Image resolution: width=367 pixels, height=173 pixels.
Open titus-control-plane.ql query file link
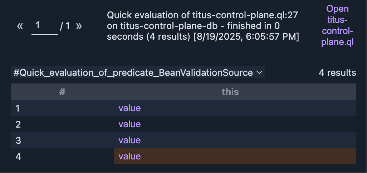[x=337, y=25]
